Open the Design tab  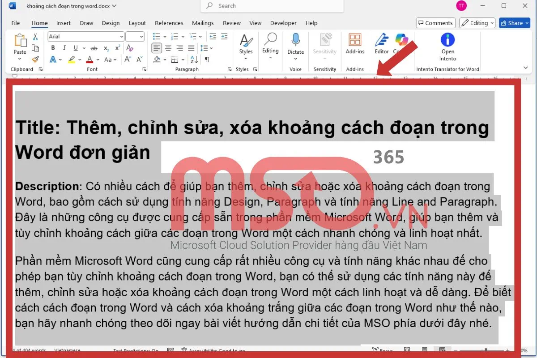coord(111,23)
